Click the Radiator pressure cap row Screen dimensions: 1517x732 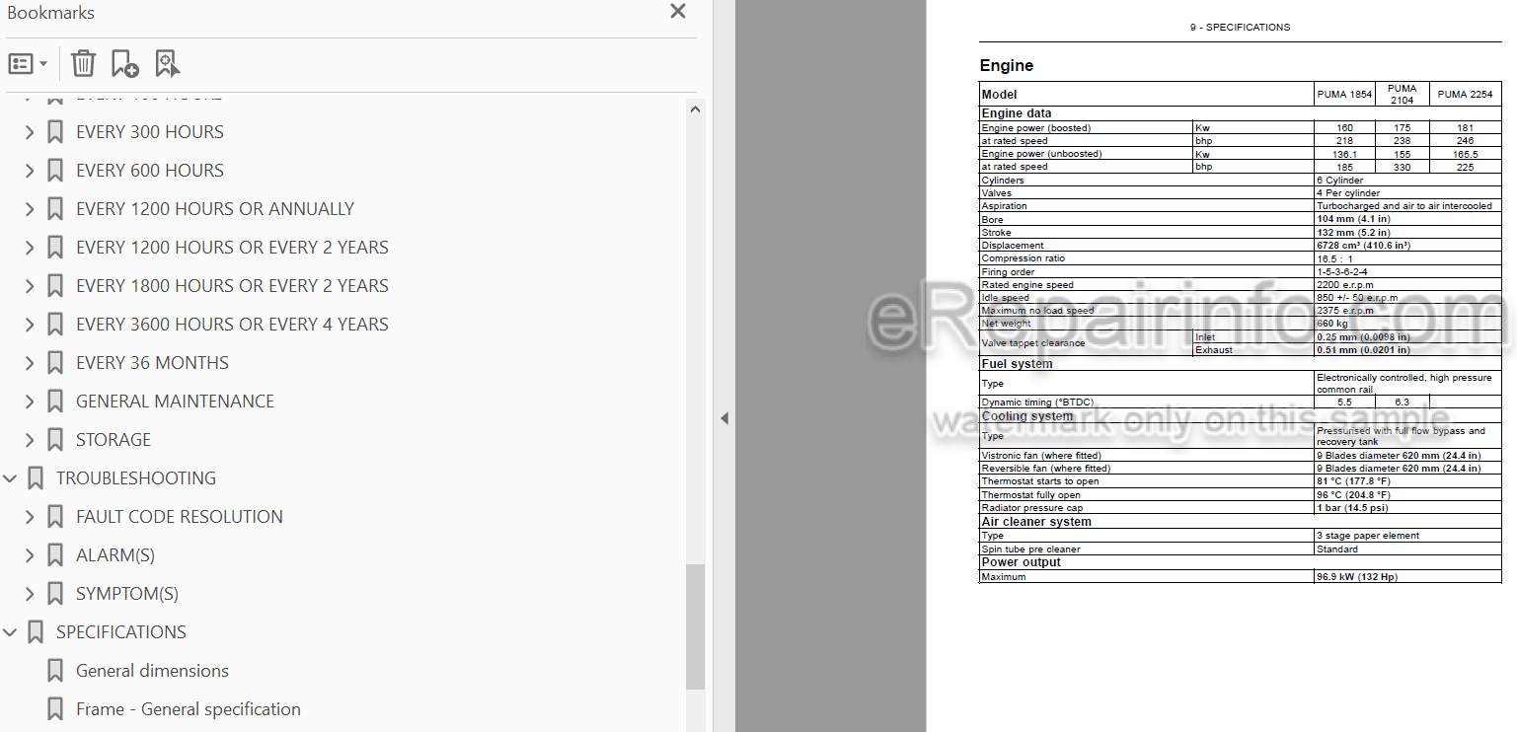tap(1240, 508)
